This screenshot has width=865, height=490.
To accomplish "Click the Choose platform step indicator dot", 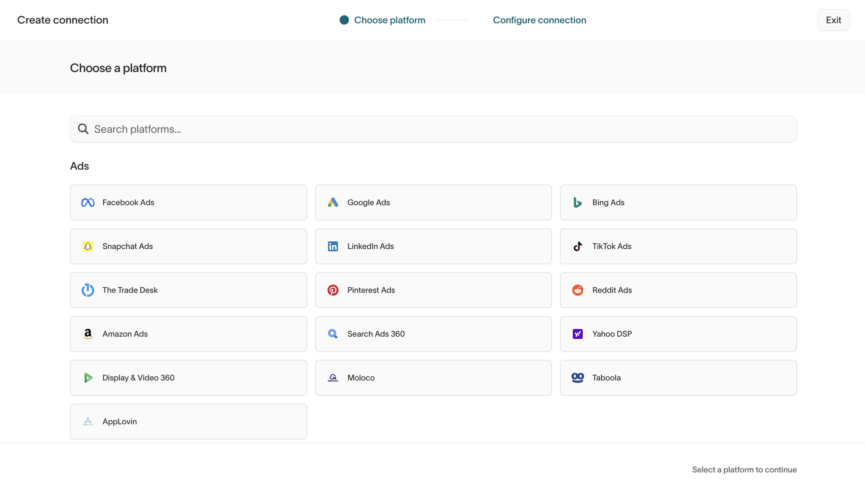I will [x=344, y=20].
